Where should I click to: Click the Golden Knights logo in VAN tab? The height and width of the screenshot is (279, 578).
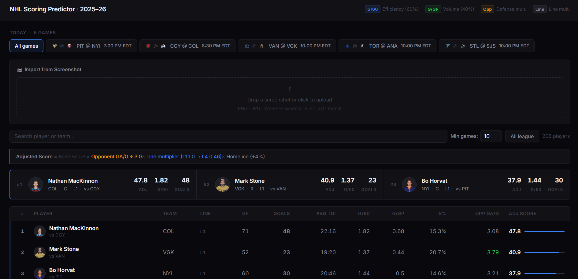coord(261,46)
